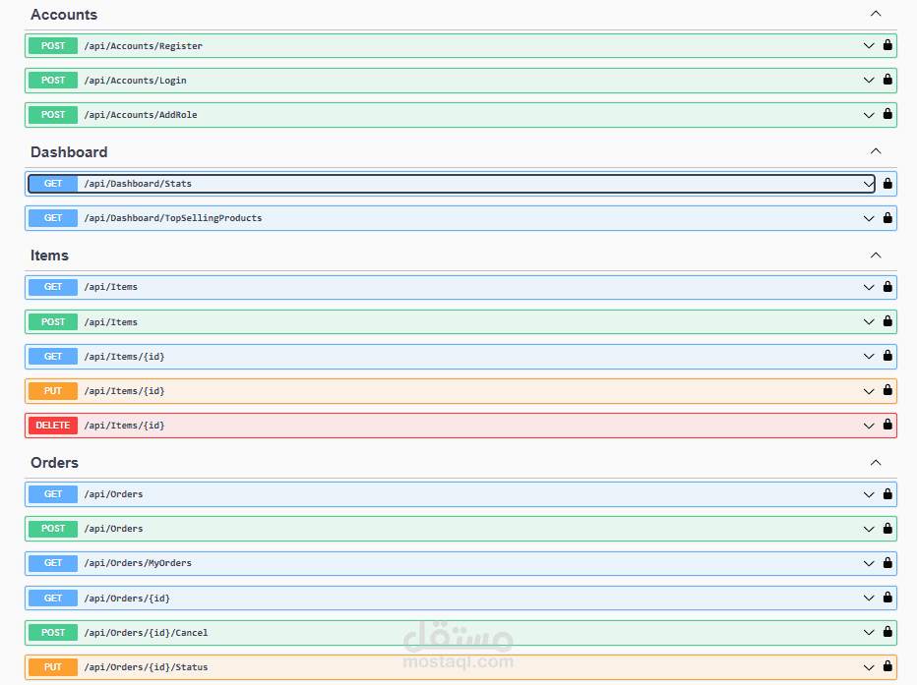
Task: Open the POST /api/Accounts/Login endpoint
Action: [394, 80]
